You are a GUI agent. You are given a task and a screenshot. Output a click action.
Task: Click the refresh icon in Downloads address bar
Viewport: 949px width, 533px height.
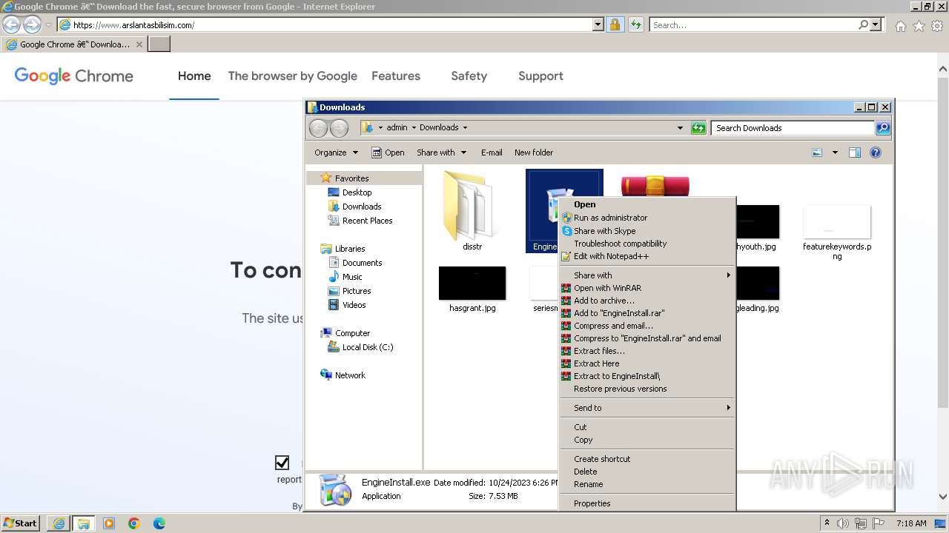coord(698,128)
